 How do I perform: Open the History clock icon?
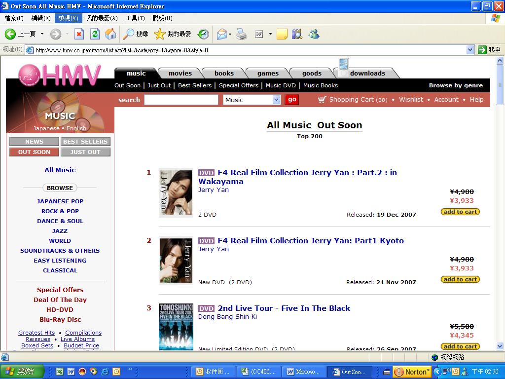pos(203,34)
